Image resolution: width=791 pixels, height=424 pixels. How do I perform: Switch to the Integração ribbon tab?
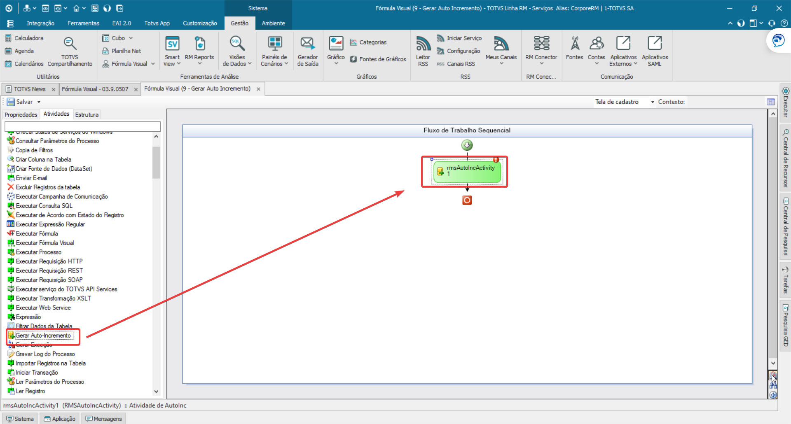[x=40, y=23]
